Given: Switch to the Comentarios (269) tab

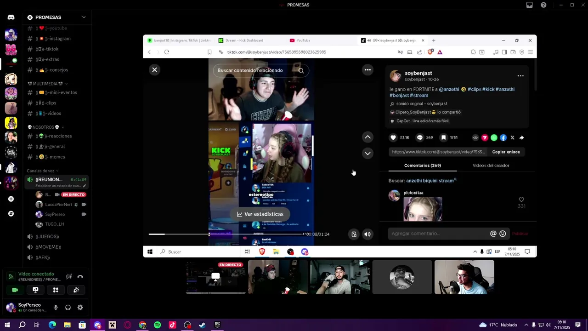Looking at the screenshot, I should 423,165.
